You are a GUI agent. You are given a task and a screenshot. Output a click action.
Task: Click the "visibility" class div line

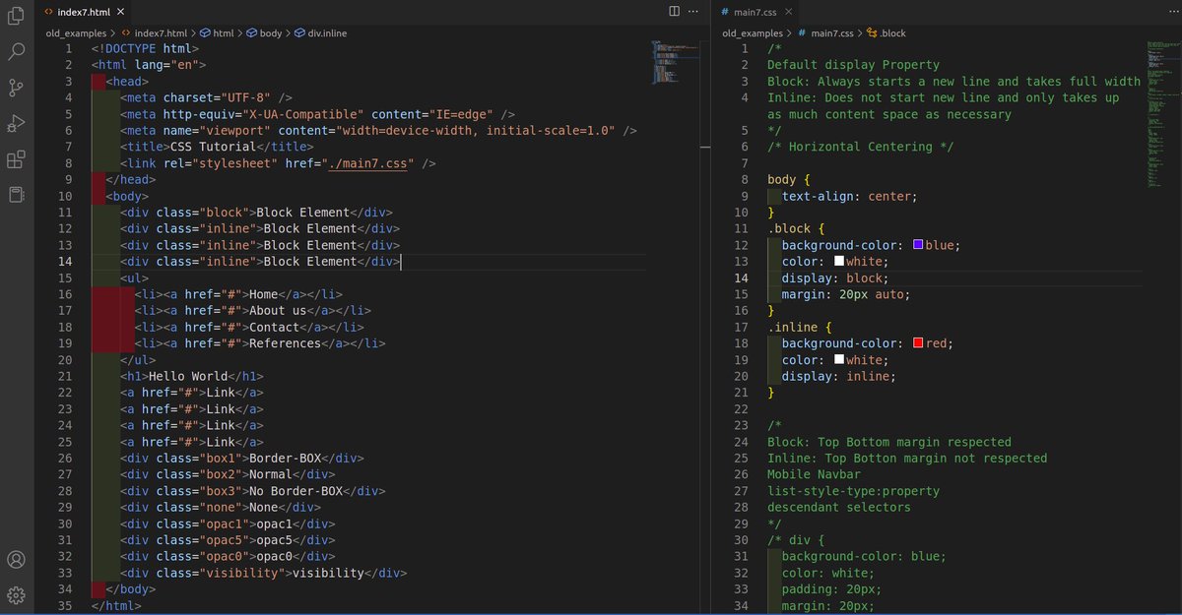coord(264,573)
